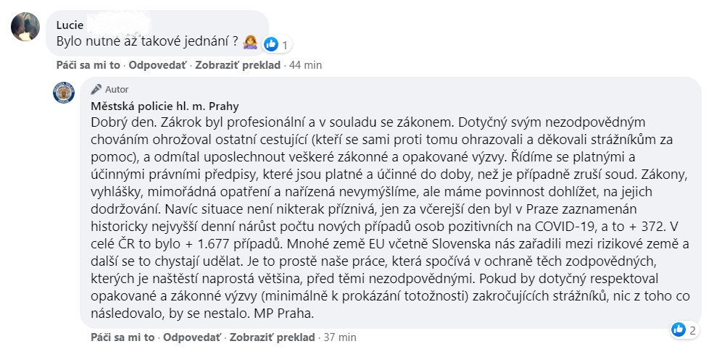Click the police reply comment text body

coord(390,218)
